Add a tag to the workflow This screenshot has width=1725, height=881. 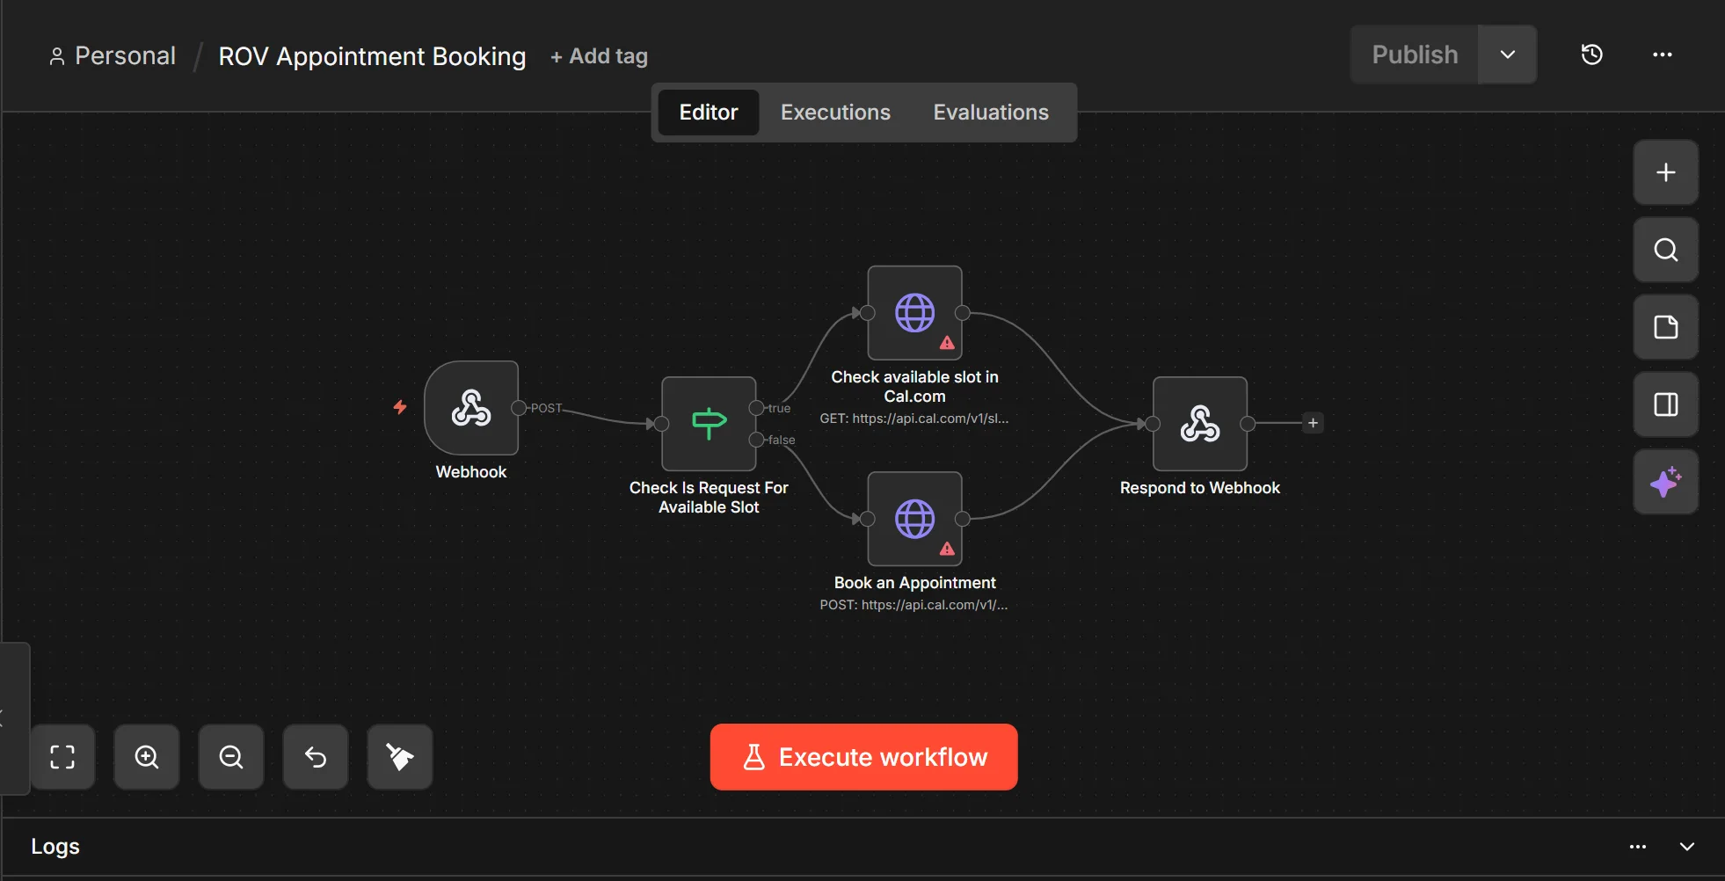(598, 55)
